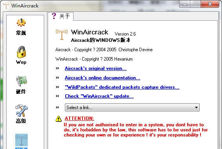Click the WinAircrack heading in About panel
222x149 pixels.
coord(90,32)
